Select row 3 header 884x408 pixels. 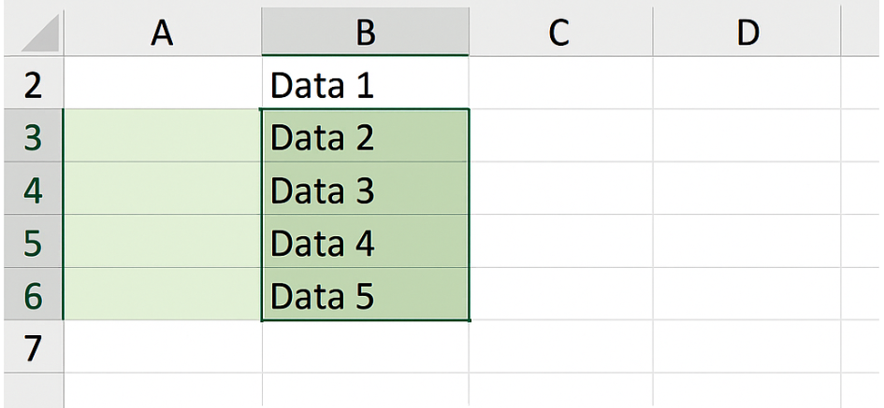click(x=34, y=135)
